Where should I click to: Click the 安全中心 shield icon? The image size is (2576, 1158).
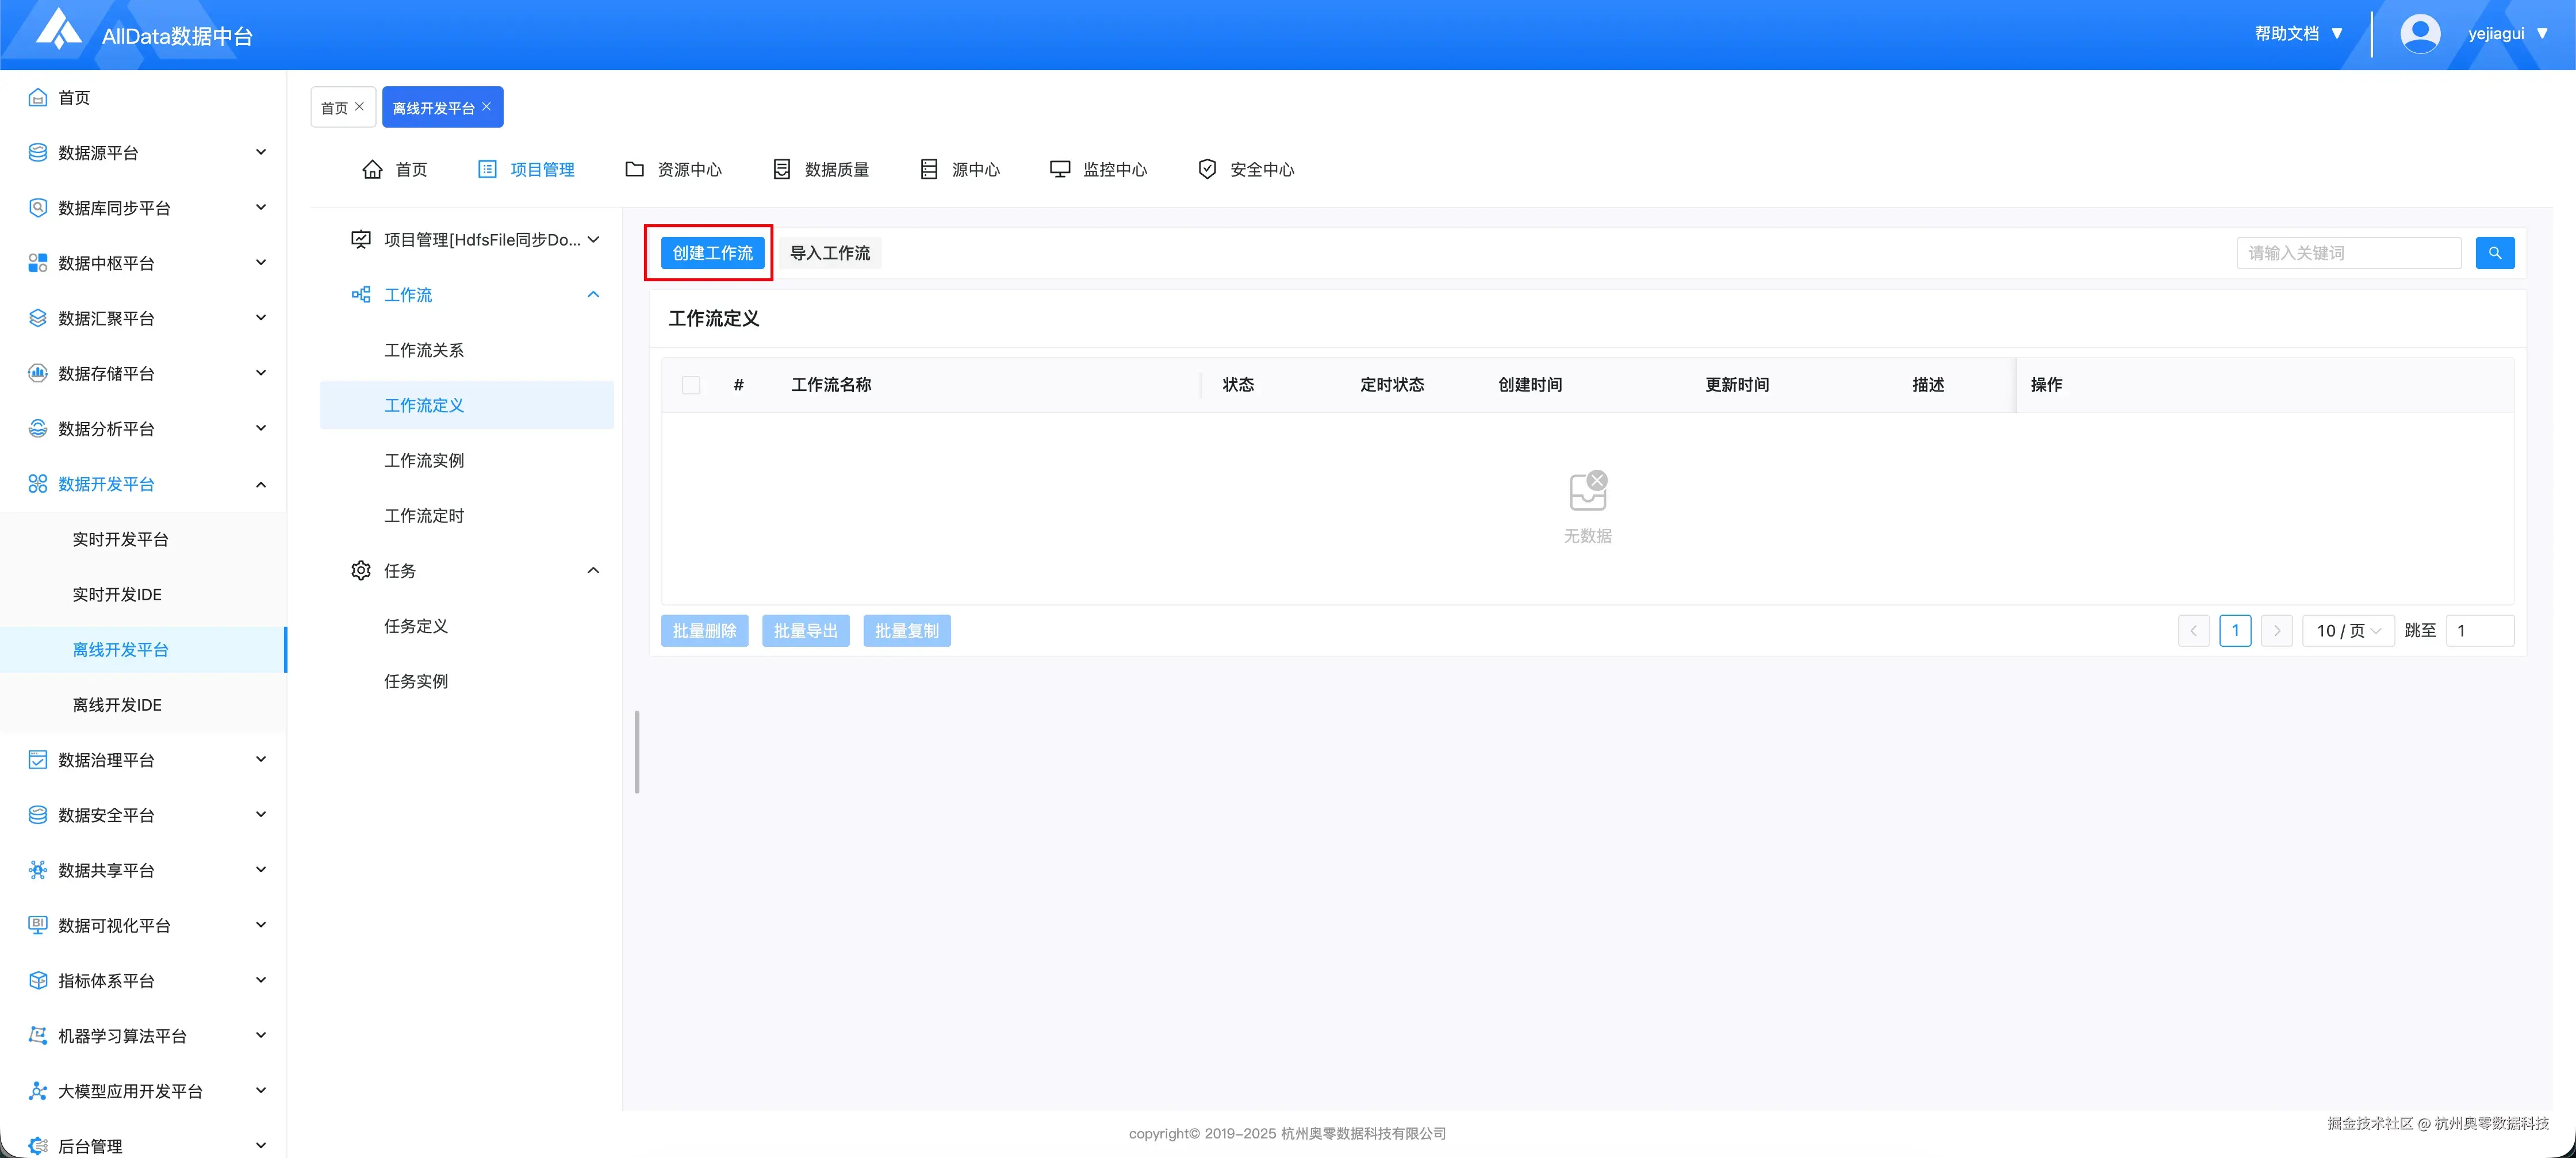(x=1207, y=169)
